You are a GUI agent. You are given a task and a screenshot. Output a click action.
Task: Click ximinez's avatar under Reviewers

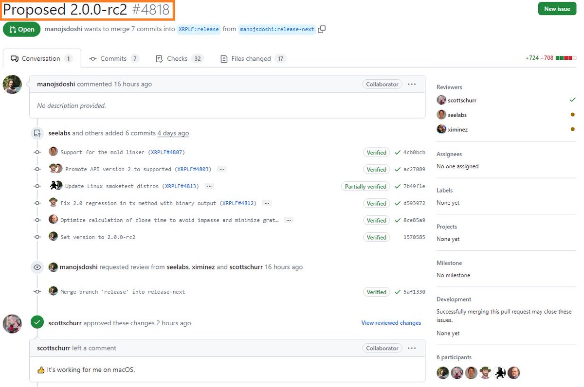click(441, 129)
